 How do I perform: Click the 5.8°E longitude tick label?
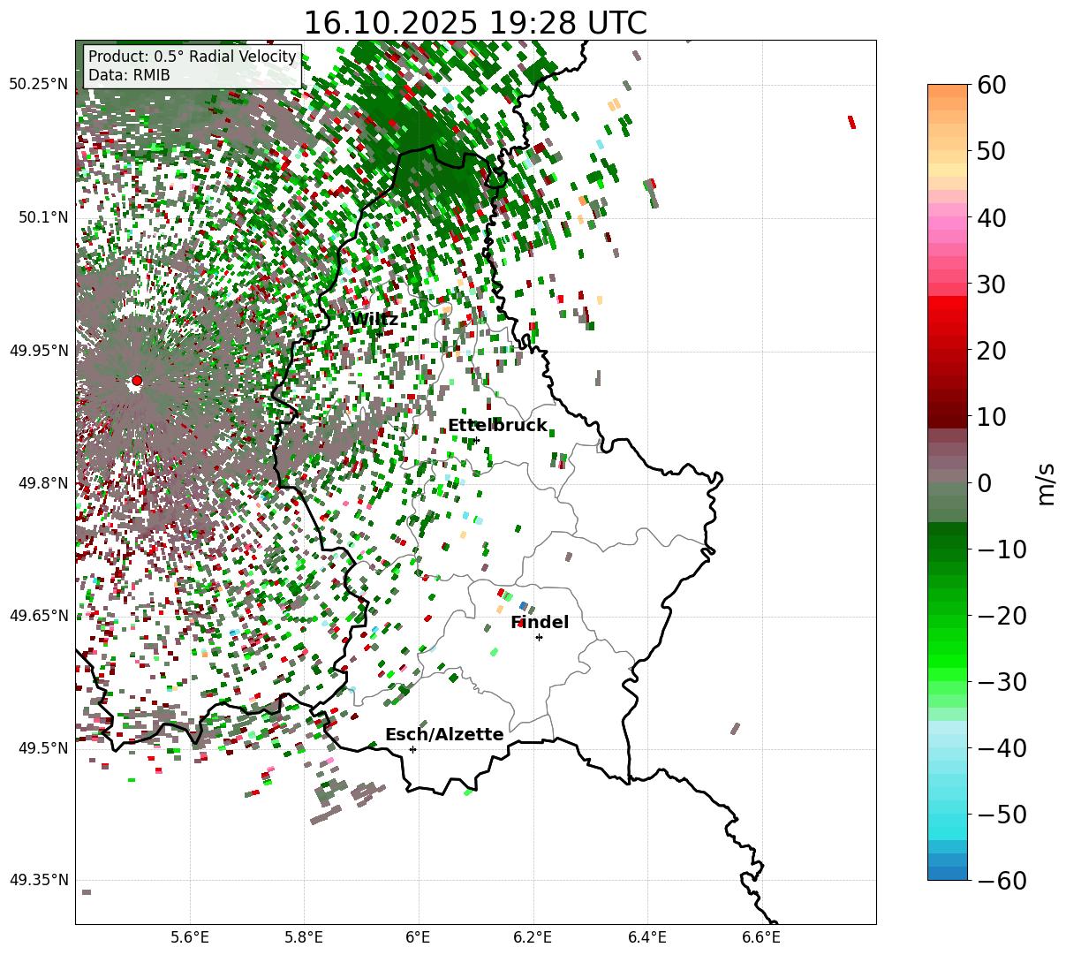[x=304, y=937]
